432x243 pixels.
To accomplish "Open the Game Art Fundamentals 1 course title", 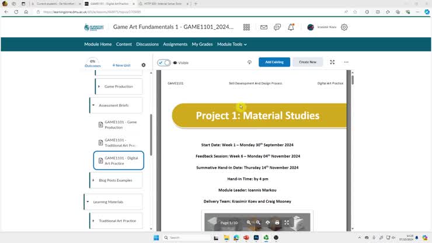I will (173, 27).
